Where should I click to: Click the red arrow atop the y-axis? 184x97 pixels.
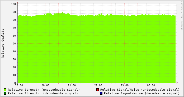coord(18,3)
